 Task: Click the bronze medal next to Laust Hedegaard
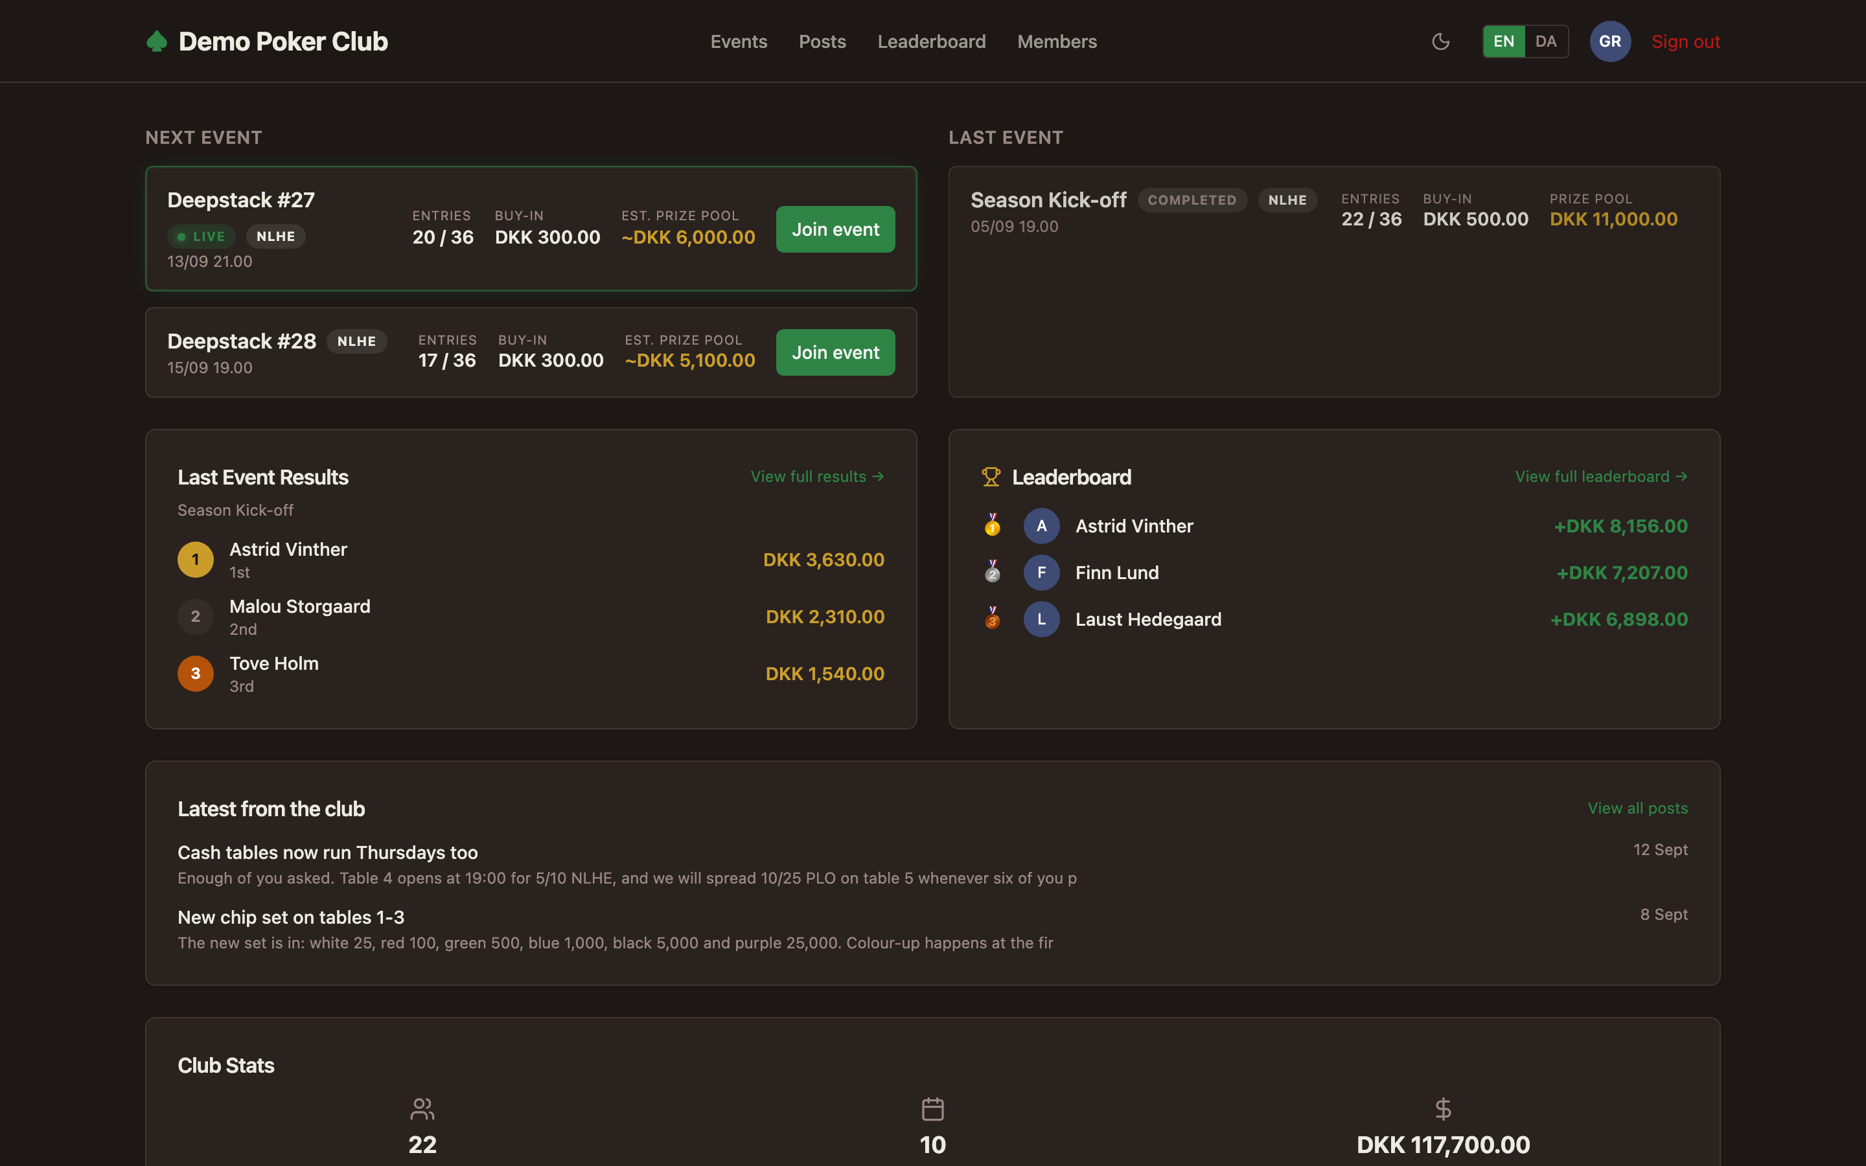993,619
